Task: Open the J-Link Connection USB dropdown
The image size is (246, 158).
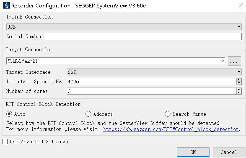Action: coord(124,27)
